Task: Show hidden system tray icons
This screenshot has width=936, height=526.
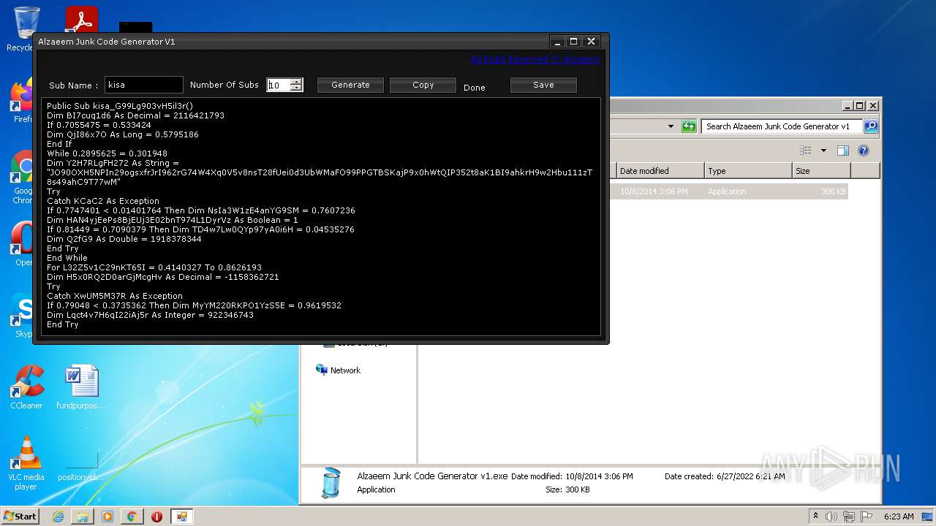Action: [816, 517]
